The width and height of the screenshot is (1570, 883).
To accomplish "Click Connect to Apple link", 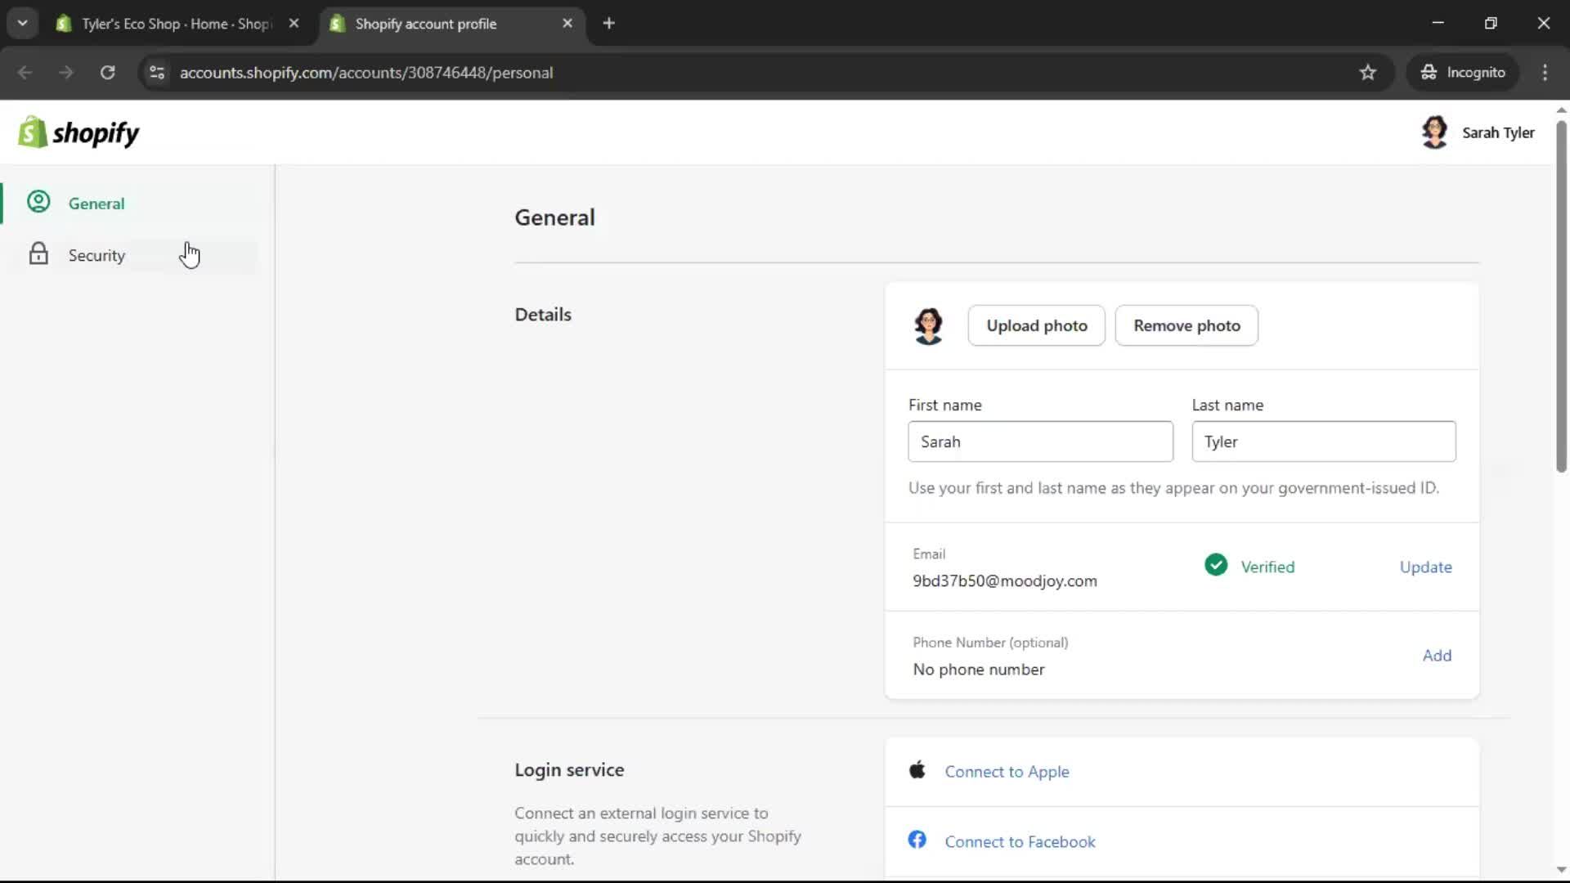I will [1007, 771].
